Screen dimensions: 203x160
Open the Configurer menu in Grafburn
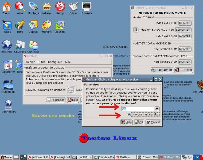click(x=55, y=62)
